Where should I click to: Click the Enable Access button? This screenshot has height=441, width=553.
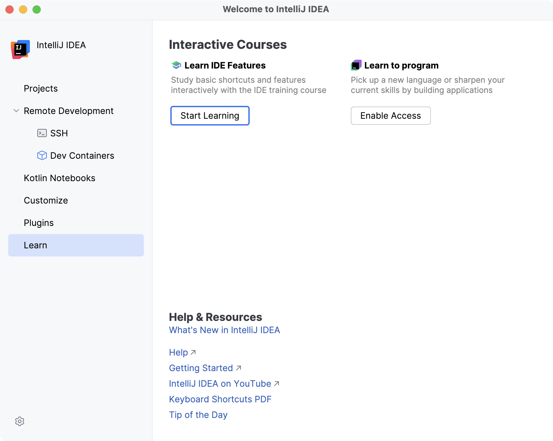tap(390, 116)
